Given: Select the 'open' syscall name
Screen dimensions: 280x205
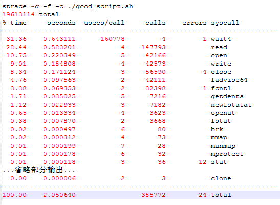Looking at the screenshot, I should click(219, 56).
